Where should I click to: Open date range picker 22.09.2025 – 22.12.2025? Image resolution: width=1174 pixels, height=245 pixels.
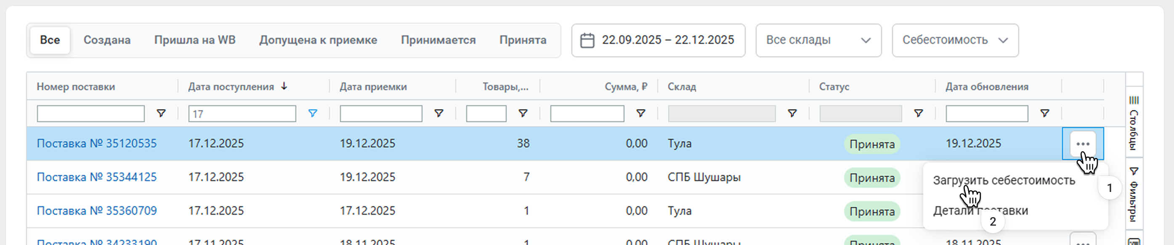[658, 40]
